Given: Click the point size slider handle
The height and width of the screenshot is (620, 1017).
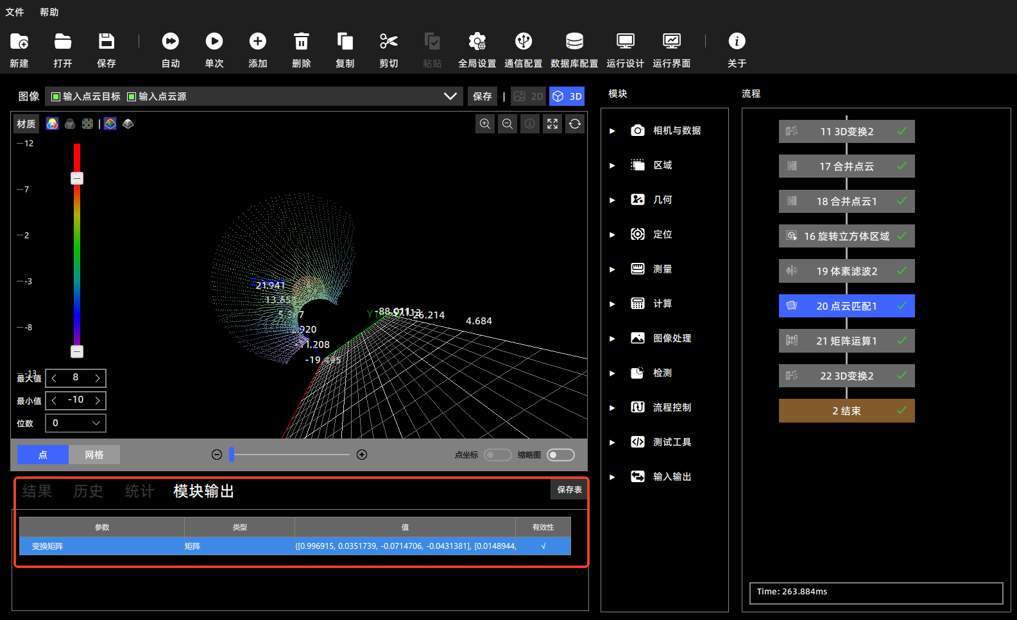Looking at the screenshot, I should point(232,455).
